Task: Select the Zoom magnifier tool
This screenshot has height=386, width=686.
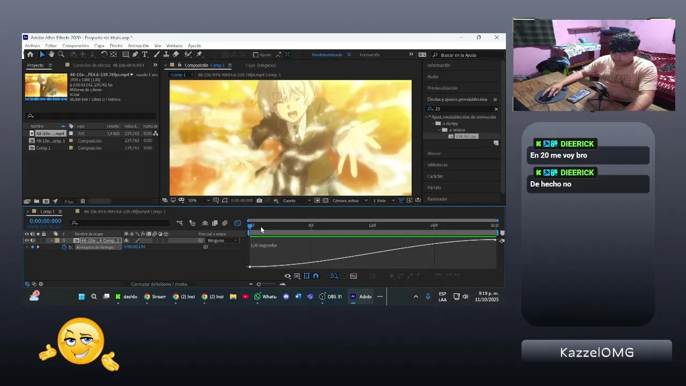Action: (61, 55)
